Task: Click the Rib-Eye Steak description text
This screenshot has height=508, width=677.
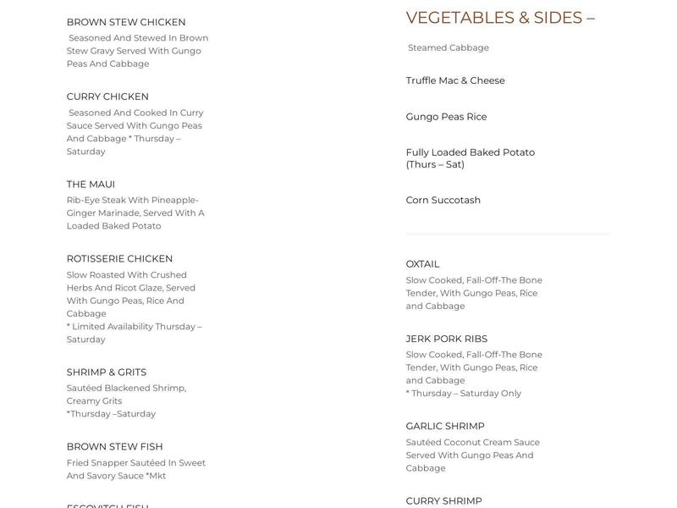Action: (135, 213)
